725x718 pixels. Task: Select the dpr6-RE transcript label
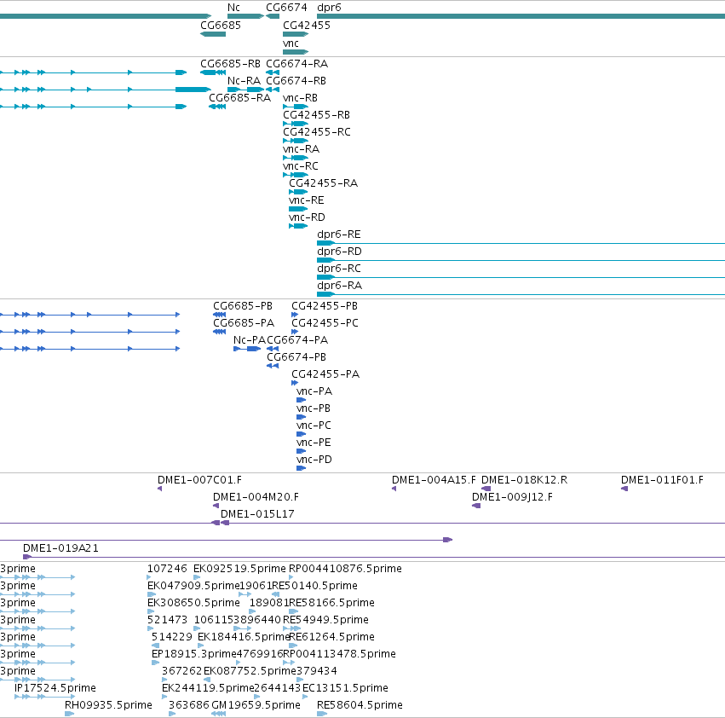pos(339,235)
